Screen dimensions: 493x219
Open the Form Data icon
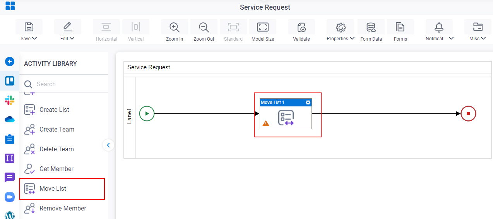pyautogui.click(x=371, y=27)
